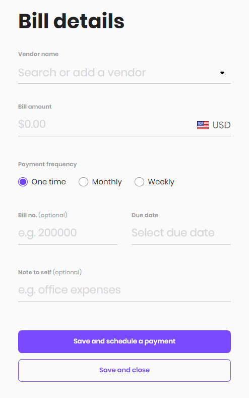Click the Weekly label text
The width and height of the screenshot is (249, 398).
tap(161, 182)
